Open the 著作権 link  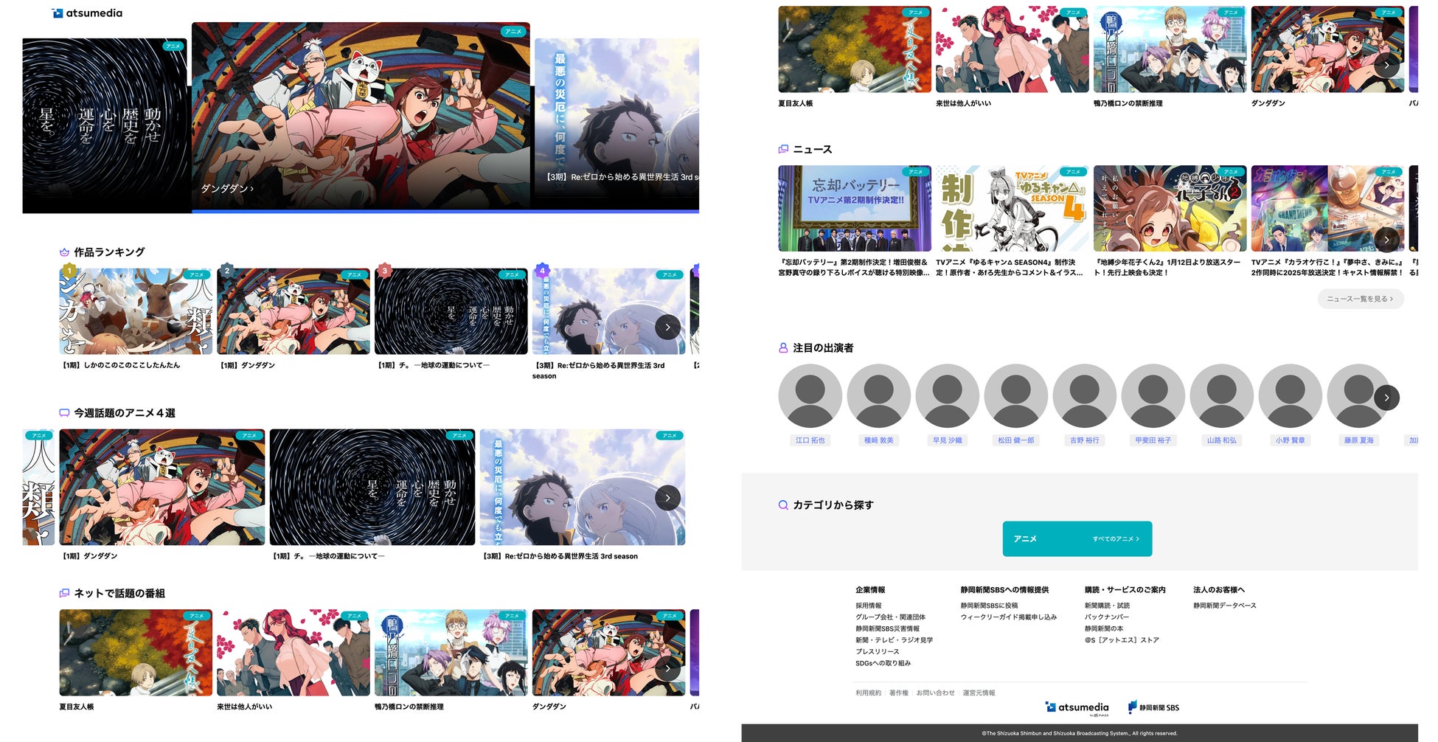click(x=898, y=693)
